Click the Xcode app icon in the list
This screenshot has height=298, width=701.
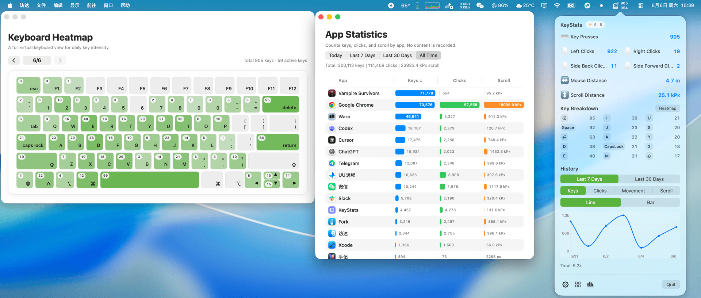point(332,245)
